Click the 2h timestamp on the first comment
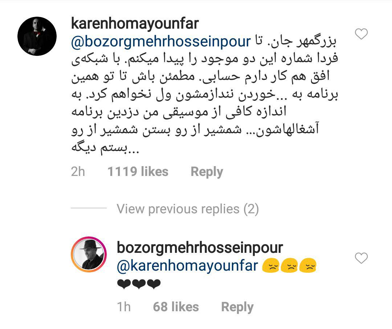 click(x=78, y=172)
